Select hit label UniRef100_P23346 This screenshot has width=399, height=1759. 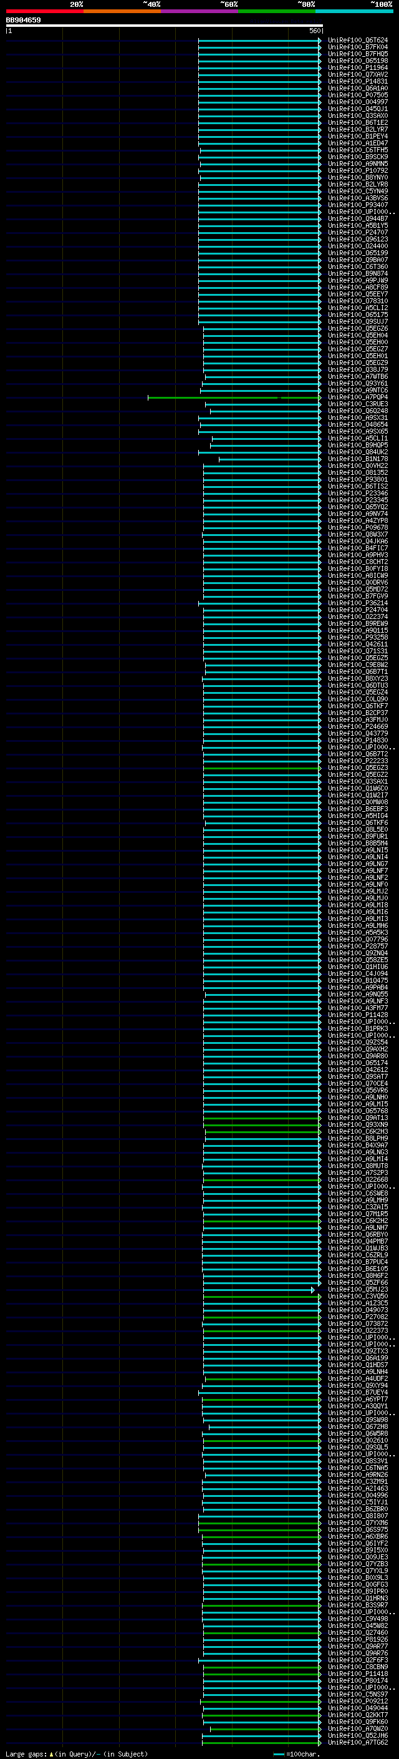point(358,493)
